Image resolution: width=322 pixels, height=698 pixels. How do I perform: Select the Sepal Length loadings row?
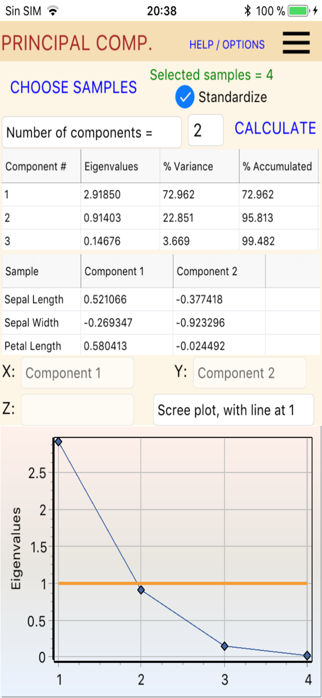coord(161,299)
